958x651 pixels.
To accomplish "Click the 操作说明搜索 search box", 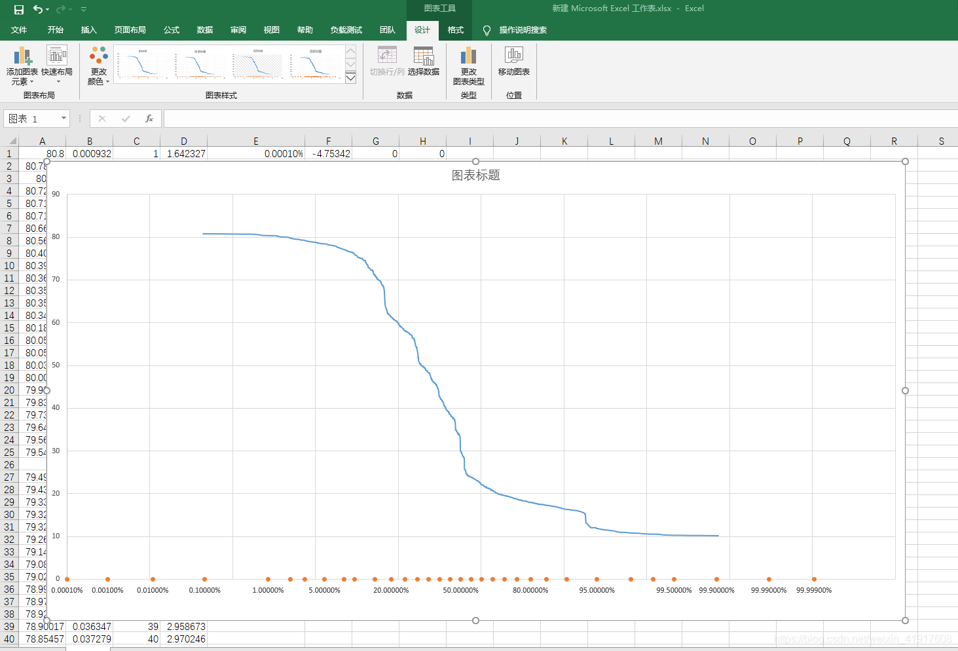I will 523,30.
